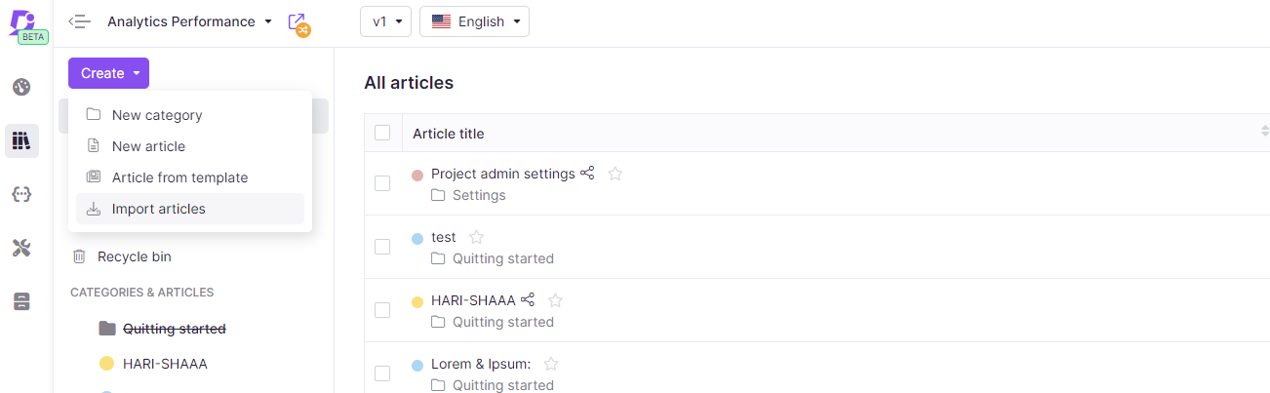The width and height of the screenshot is (1270, 393).
Task: Click the purple Create button
Action: click(108, 73)
